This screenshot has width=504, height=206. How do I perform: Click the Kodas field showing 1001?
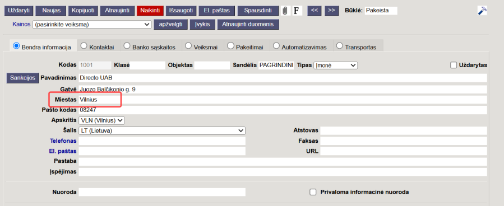click(95, 65)
